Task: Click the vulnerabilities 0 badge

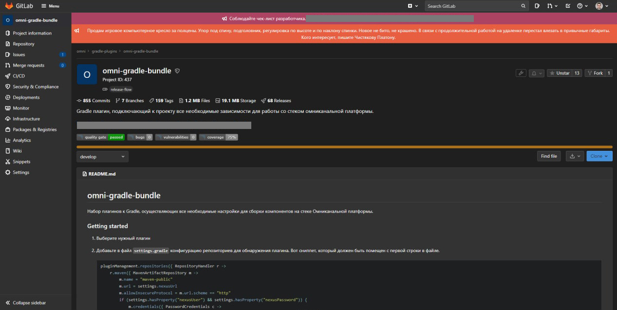Action: pyautogui.click(x=176, y=137)
